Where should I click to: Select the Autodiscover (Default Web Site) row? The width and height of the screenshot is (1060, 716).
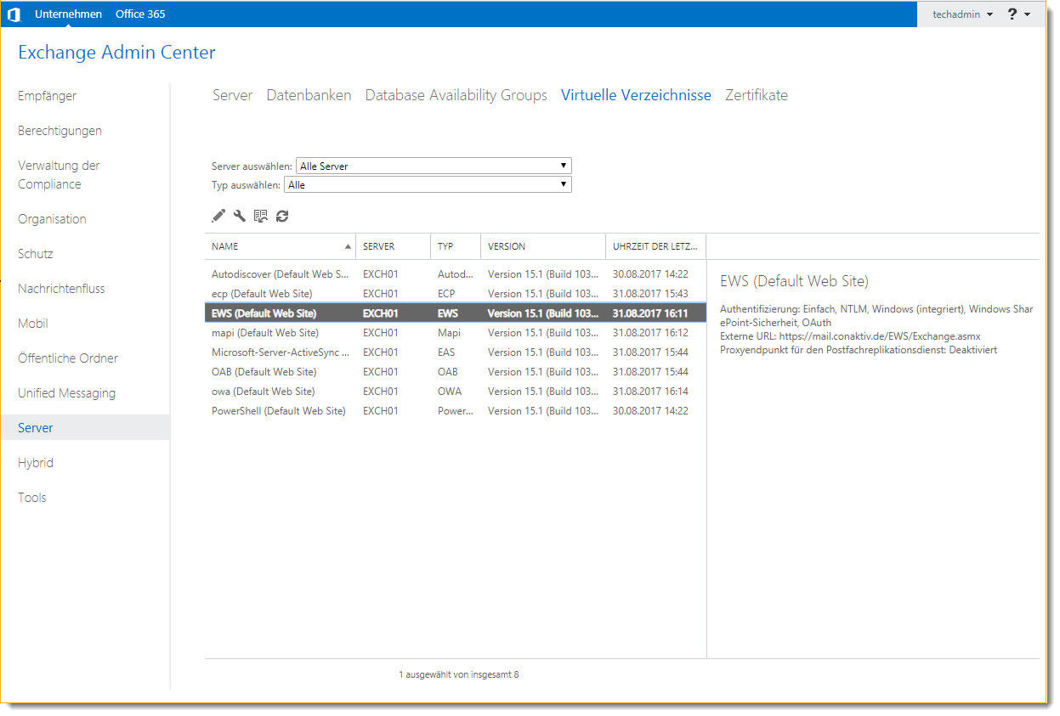click(x=280, y=274)
